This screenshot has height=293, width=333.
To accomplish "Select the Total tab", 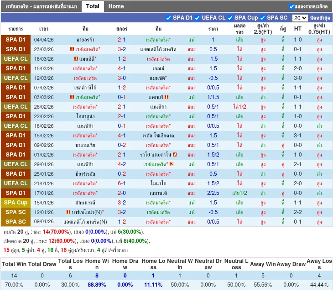I will click(x=93, y=6).
